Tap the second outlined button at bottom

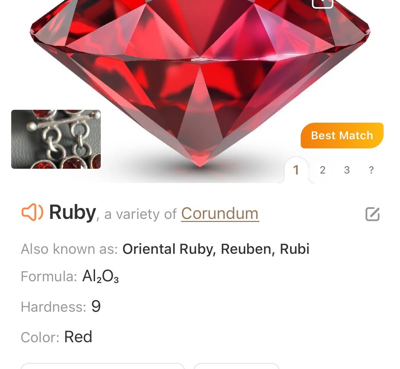[236, 366]
